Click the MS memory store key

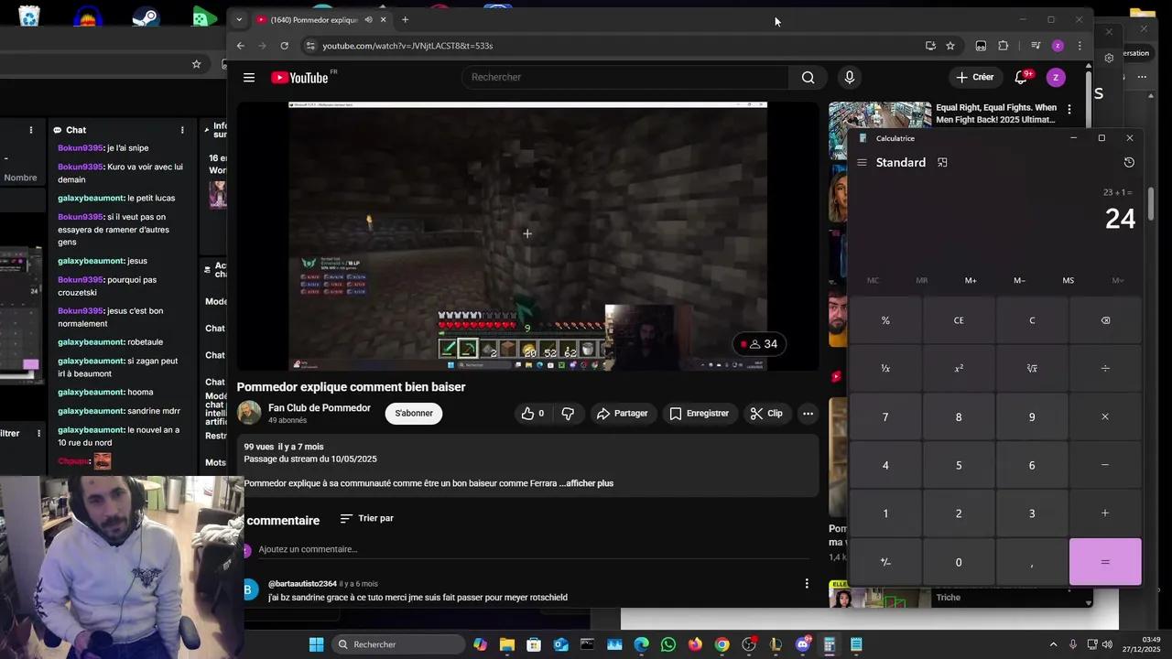click(1069, 281)
